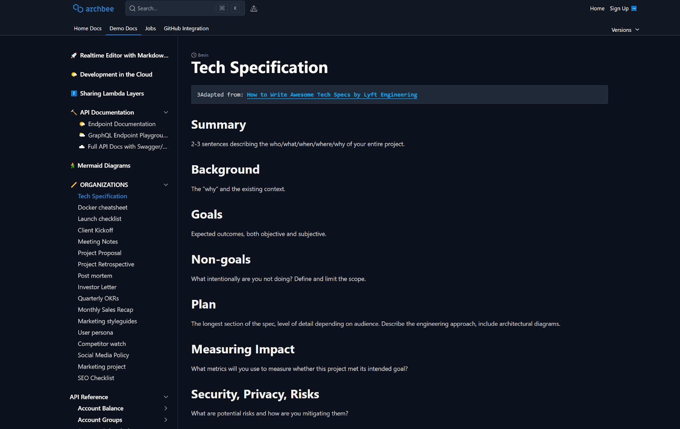
Task: Click the icon beside Mermaid Diagrams
Action: (x=72, y=165)
